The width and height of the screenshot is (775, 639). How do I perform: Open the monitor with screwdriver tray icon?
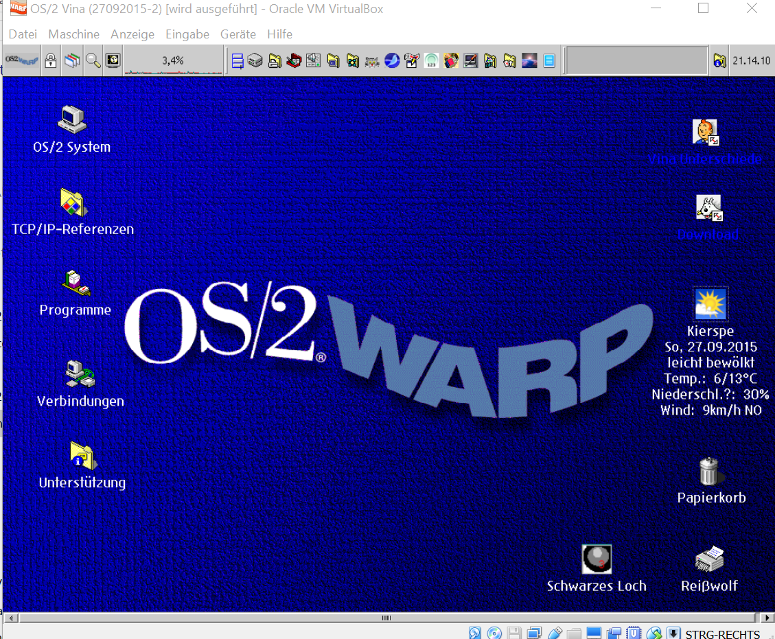click(470, 61)
